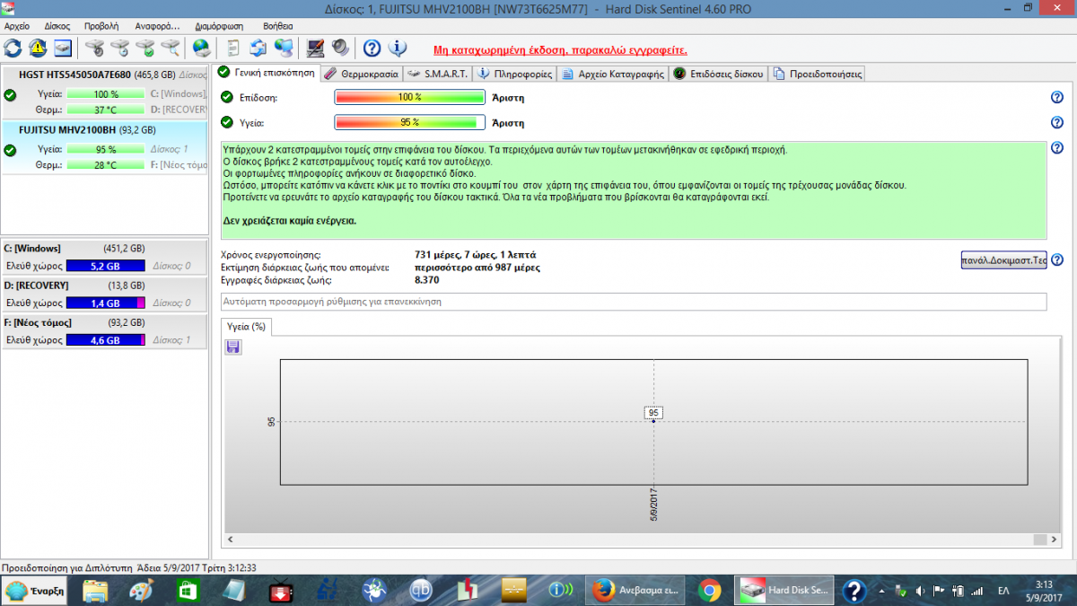Open help via blue question-mark toolbar icon
Viewport: 1077px width, 606px height.
click(372, 48)
